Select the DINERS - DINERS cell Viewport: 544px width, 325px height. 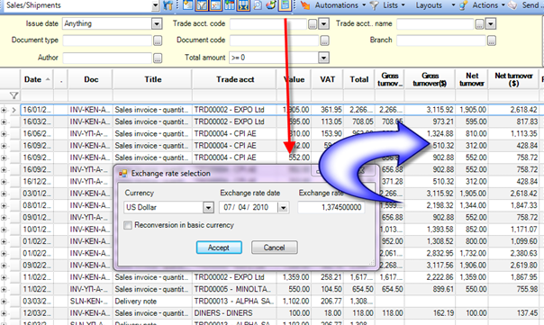click(234, 313)
